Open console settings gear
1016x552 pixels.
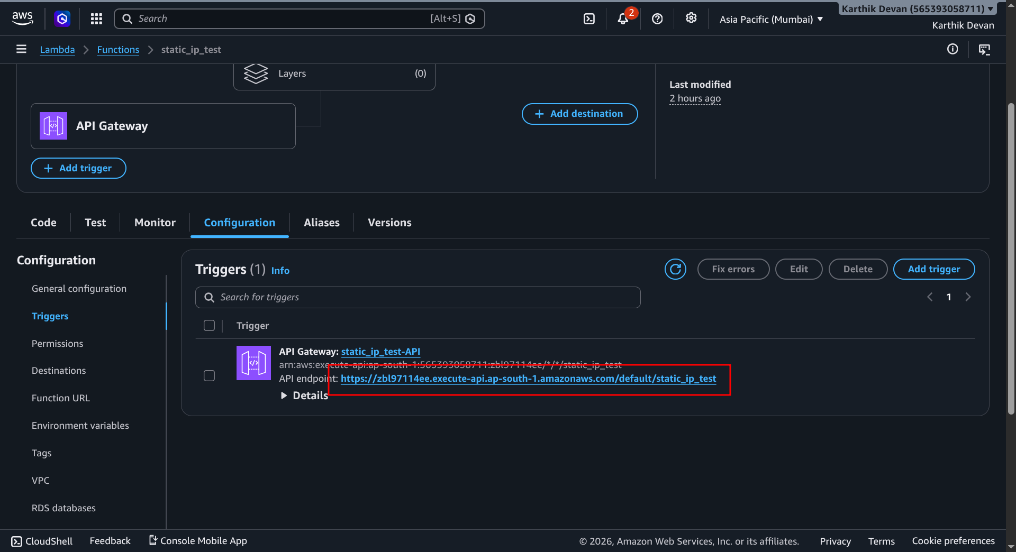pos(691,18)
